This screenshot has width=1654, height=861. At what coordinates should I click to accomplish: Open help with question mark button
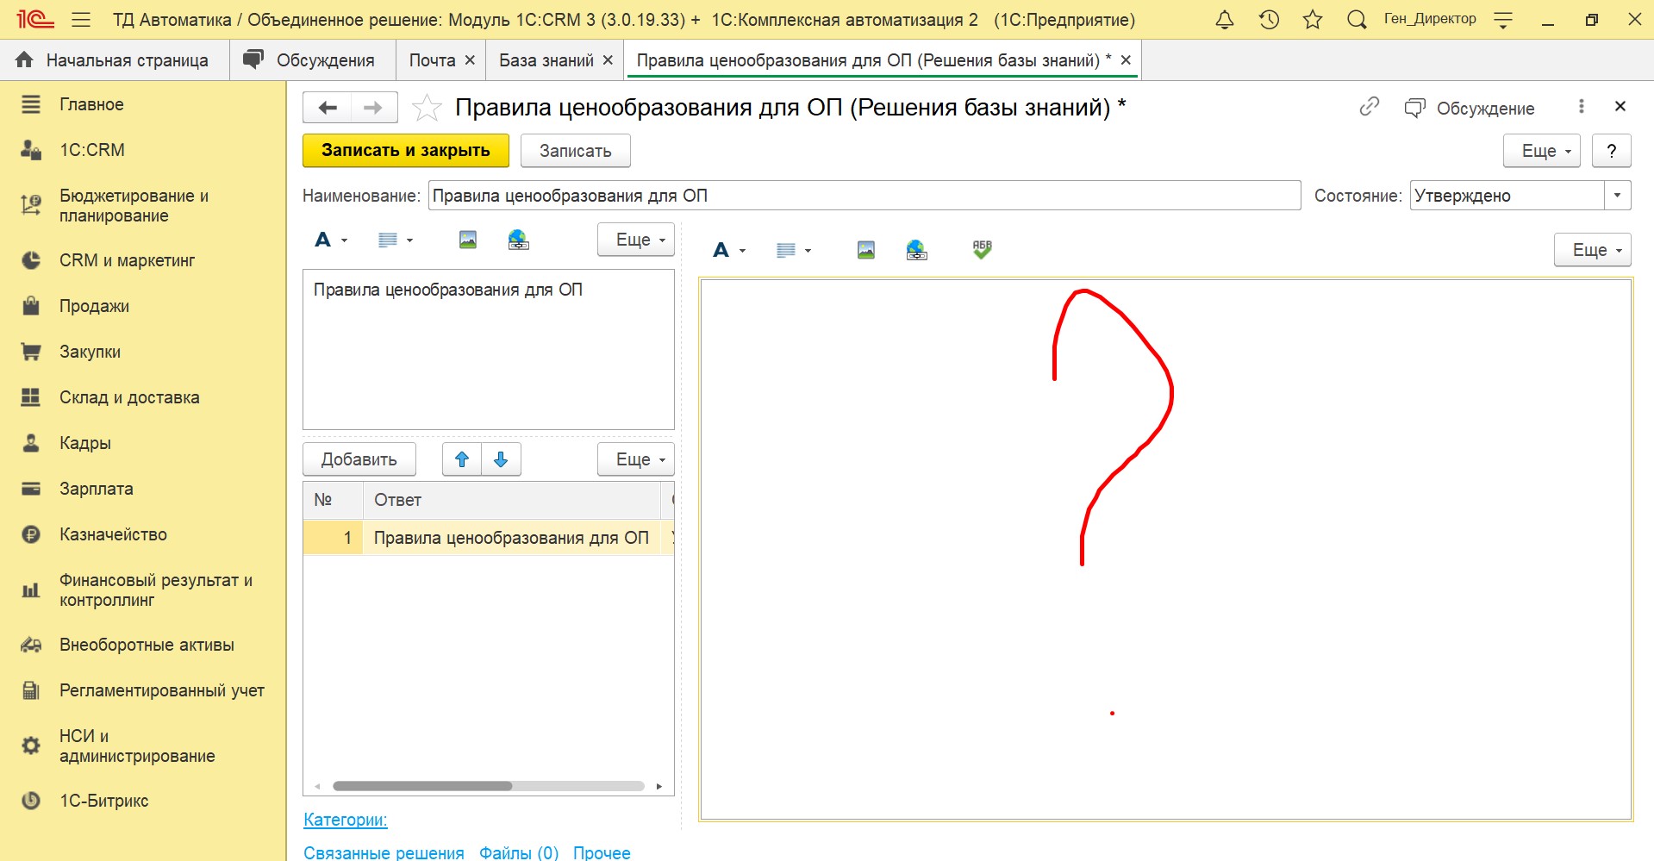(x=1611, y=151)
